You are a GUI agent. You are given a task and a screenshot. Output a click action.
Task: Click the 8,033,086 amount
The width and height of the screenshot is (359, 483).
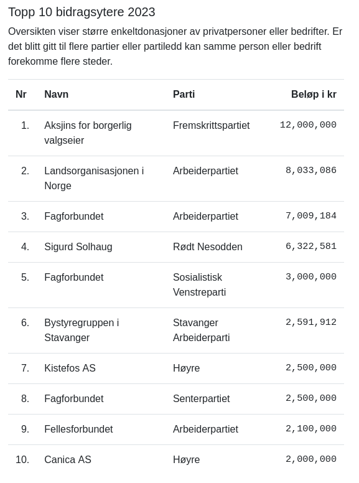(311, 171)
